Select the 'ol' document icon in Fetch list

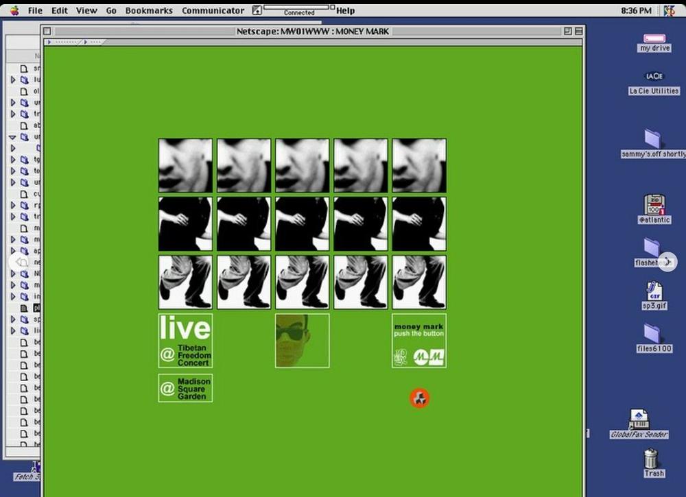tap(25, 91)
